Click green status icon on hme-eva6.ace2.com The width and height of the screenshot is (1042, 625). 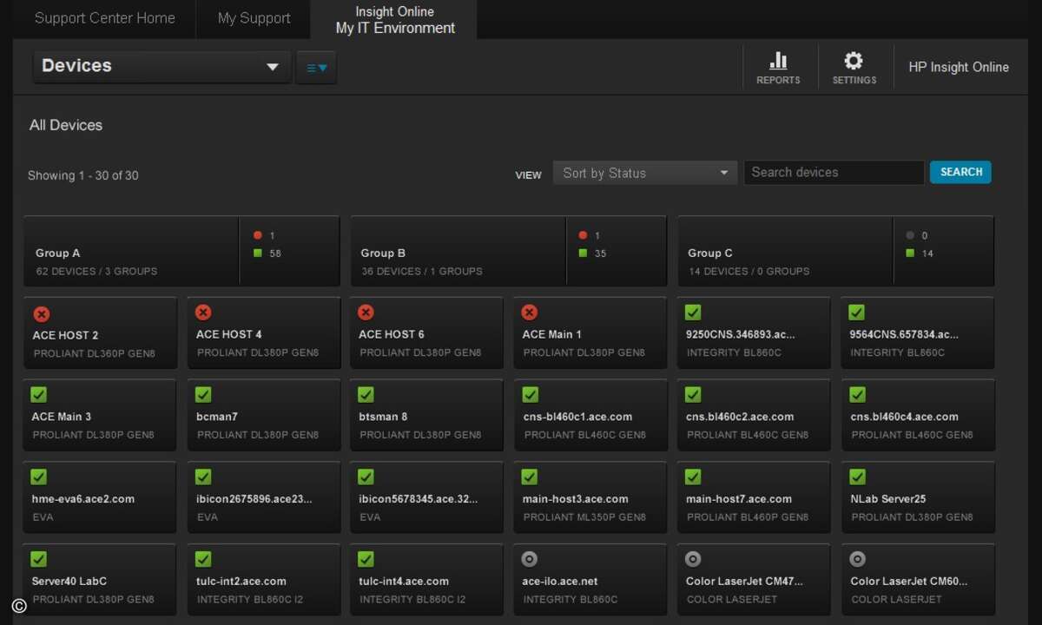coord(39,477)
